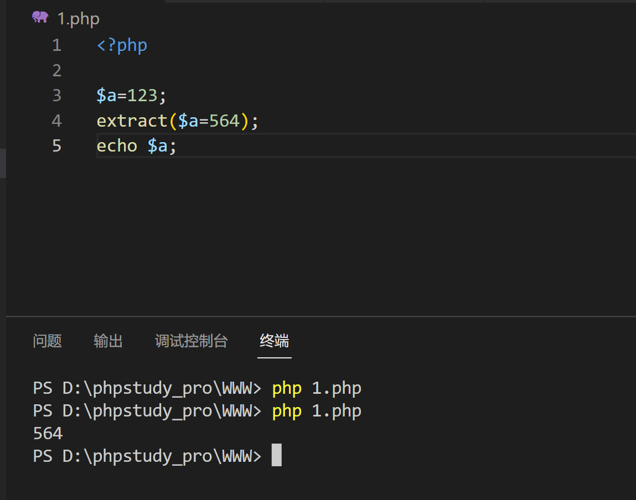Click line number 1 in the gutter
Viewport: 636px width, 500px height.
[x=57, y=45]
